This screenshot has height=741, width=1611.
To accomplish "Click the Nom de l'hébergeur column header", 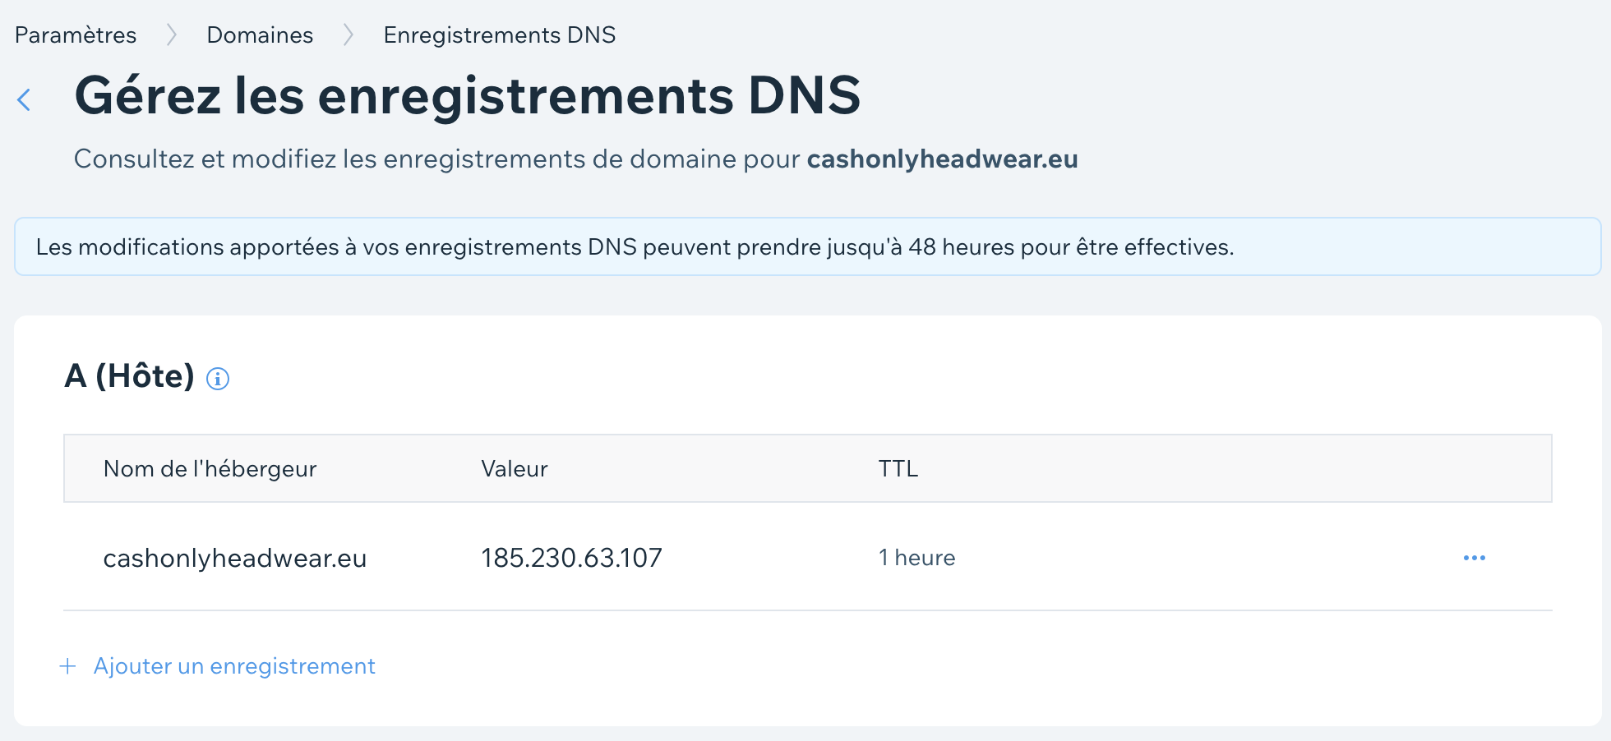I will point(210,469).
